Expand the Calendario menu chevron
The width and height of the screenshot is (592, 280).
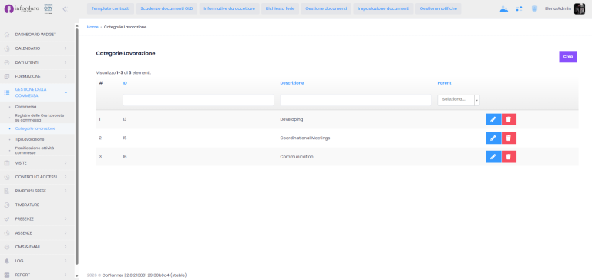66,48
